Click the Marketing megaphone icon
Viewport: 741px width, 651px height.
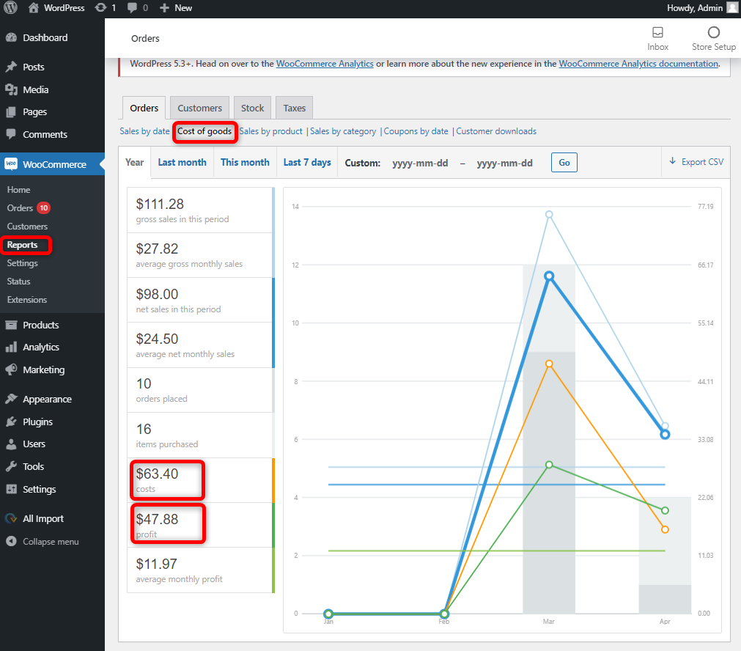point(11,369)
